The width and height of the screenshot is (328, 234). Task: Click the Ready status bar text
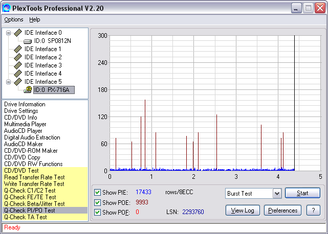coord(12,227)
